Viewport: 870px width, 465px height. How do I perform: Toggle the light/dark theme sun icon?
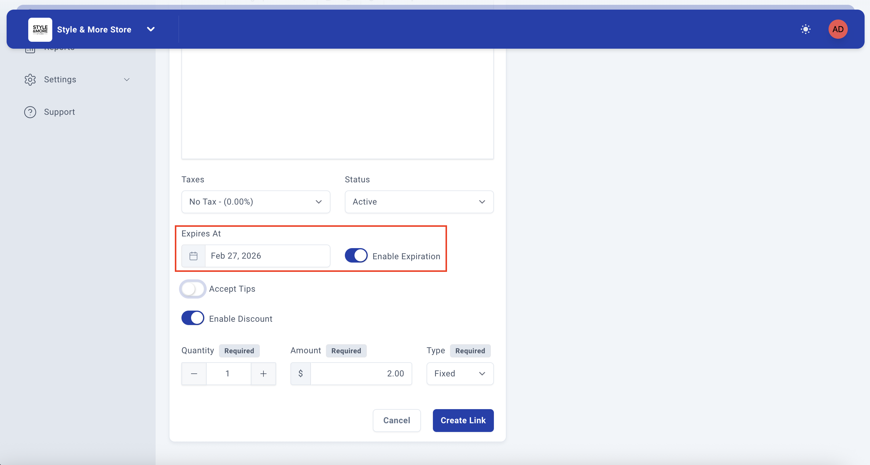click(805, 29)
